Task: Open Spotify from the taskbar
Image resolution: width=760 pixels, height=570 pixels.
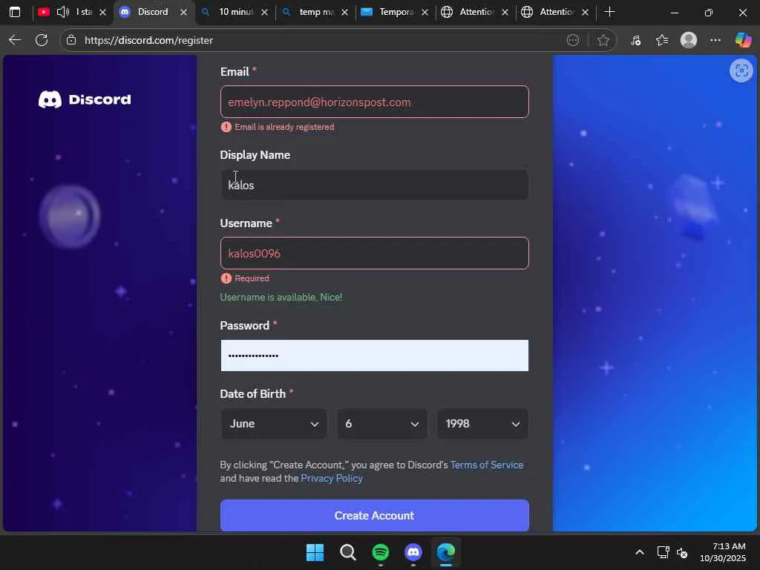Action: tap(381, 552)
